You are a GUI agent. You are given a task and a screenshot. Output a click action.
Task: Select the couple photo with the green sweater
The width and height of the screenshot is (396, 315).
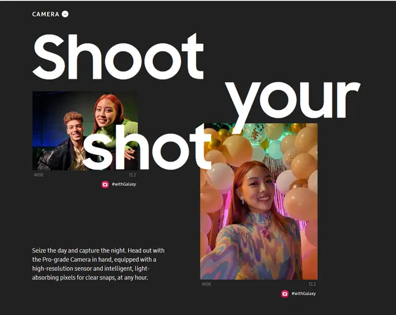tap(85, 131)
